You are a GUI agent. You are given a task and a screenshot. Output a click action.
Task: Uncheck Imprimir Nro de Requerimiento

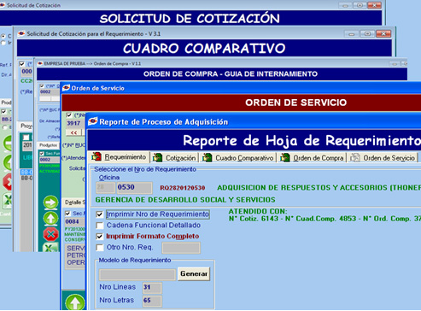[x=99, y=214]
